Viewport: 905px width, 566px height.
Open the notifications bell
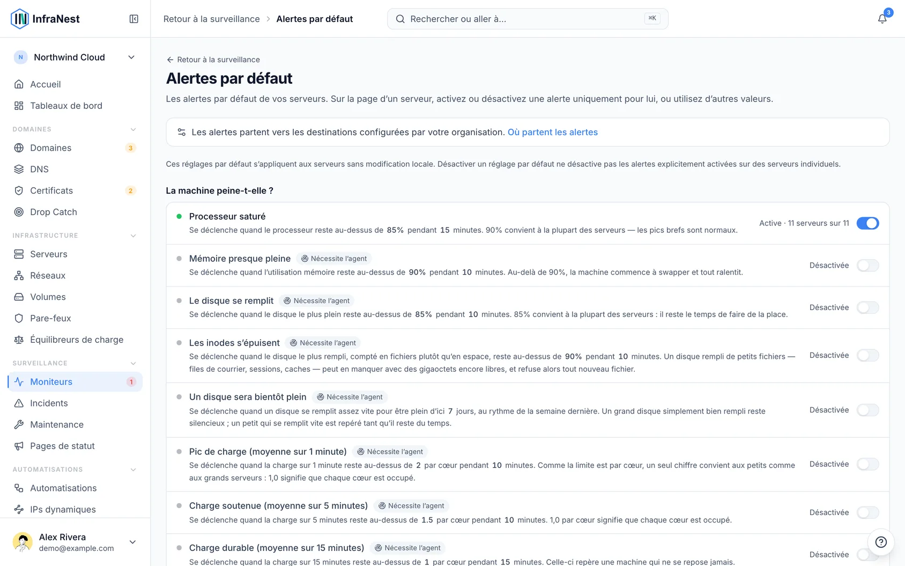tap(882, 19)
